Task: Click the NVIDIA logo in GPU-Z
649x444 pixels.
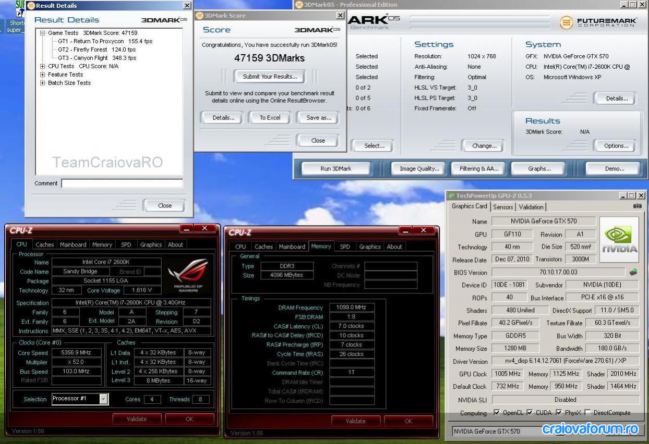Action: pyautogui.click(x=618, y=241)
